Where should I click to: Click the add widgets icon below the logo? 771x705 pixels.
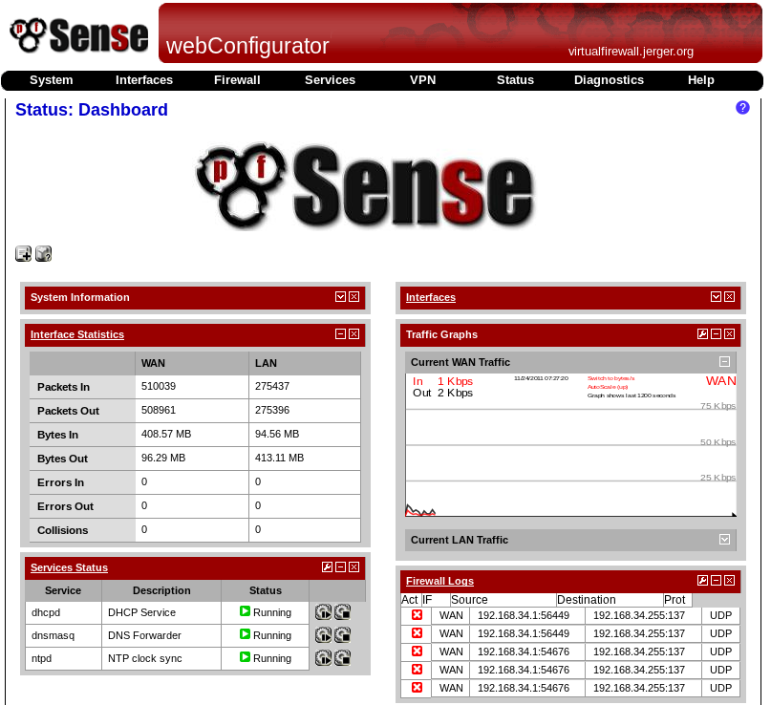point(23,253)
